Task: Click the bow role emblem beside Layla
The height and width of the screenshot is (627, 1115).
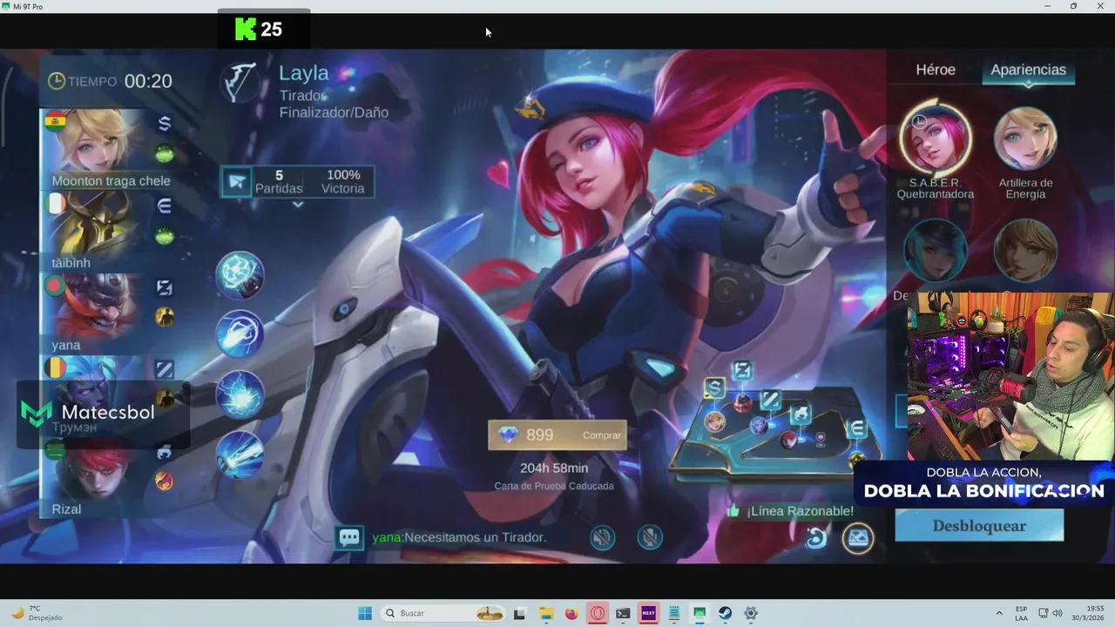Action: coord(242,82)
